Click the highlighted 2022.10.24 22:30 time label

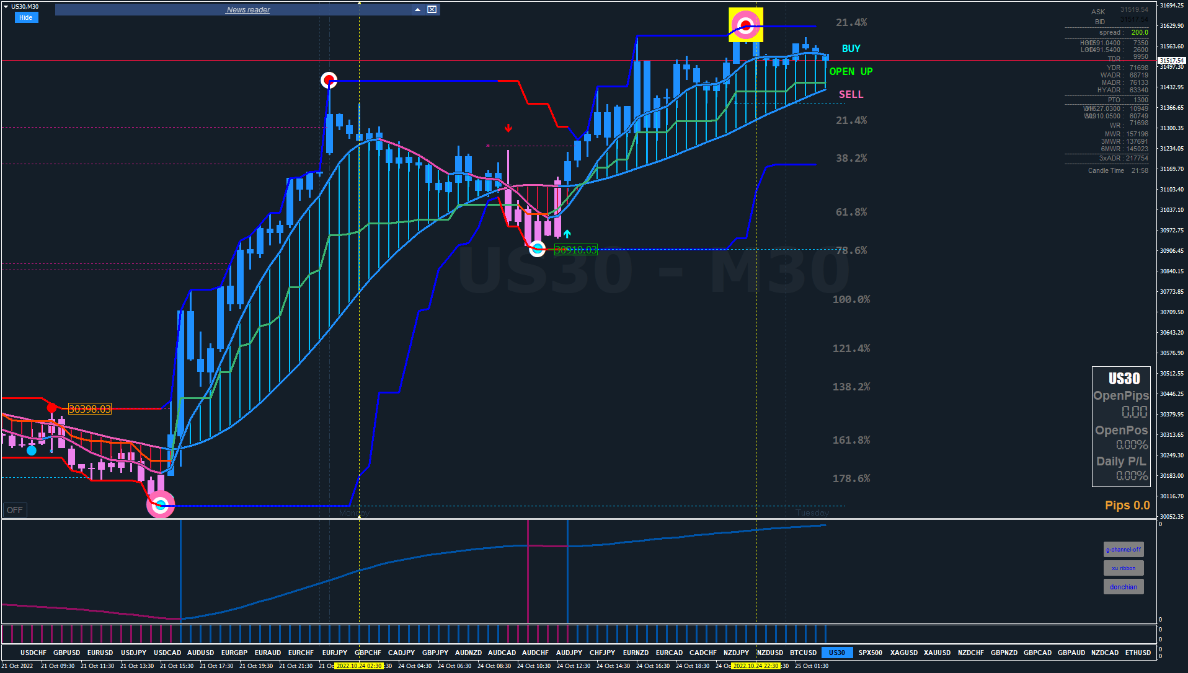click(x=756, y=666)
